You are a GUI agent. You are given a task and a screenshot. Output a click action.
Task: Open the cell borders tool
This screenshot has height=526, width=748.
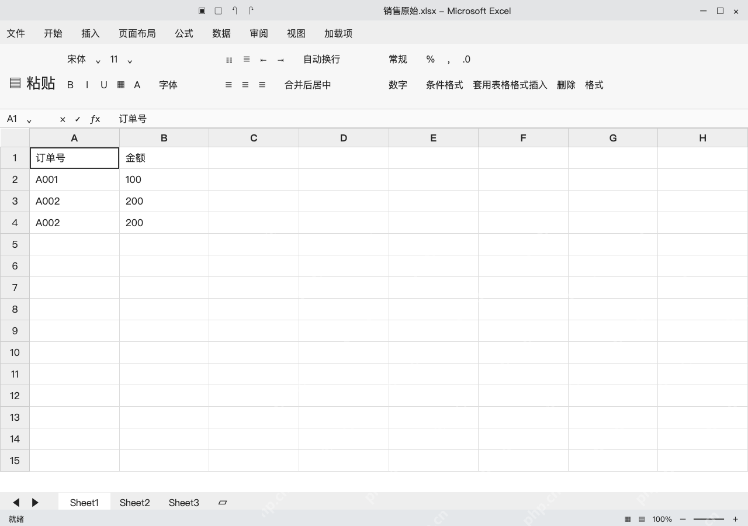tap(121, 85)
